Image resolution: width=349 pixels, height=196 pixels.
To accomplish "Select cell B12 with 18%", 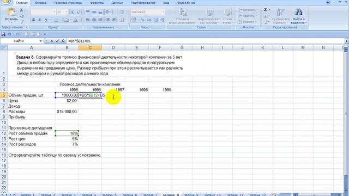I will click(67, 133).
